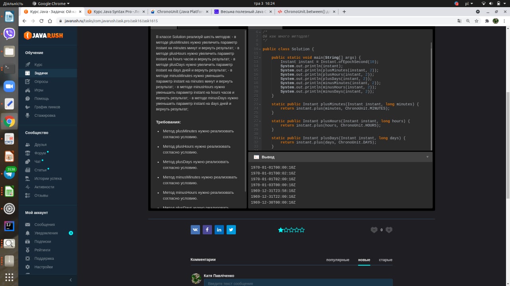Switch to ChronoUnit.between() browser tab
This screenshot has height=286, width=510.
coord(306,12)
